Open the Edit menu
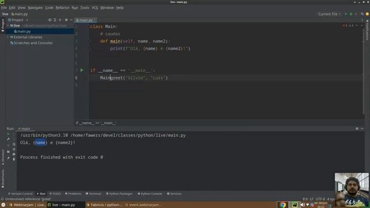This screenshot has width=370, height=208. point(12,8)
